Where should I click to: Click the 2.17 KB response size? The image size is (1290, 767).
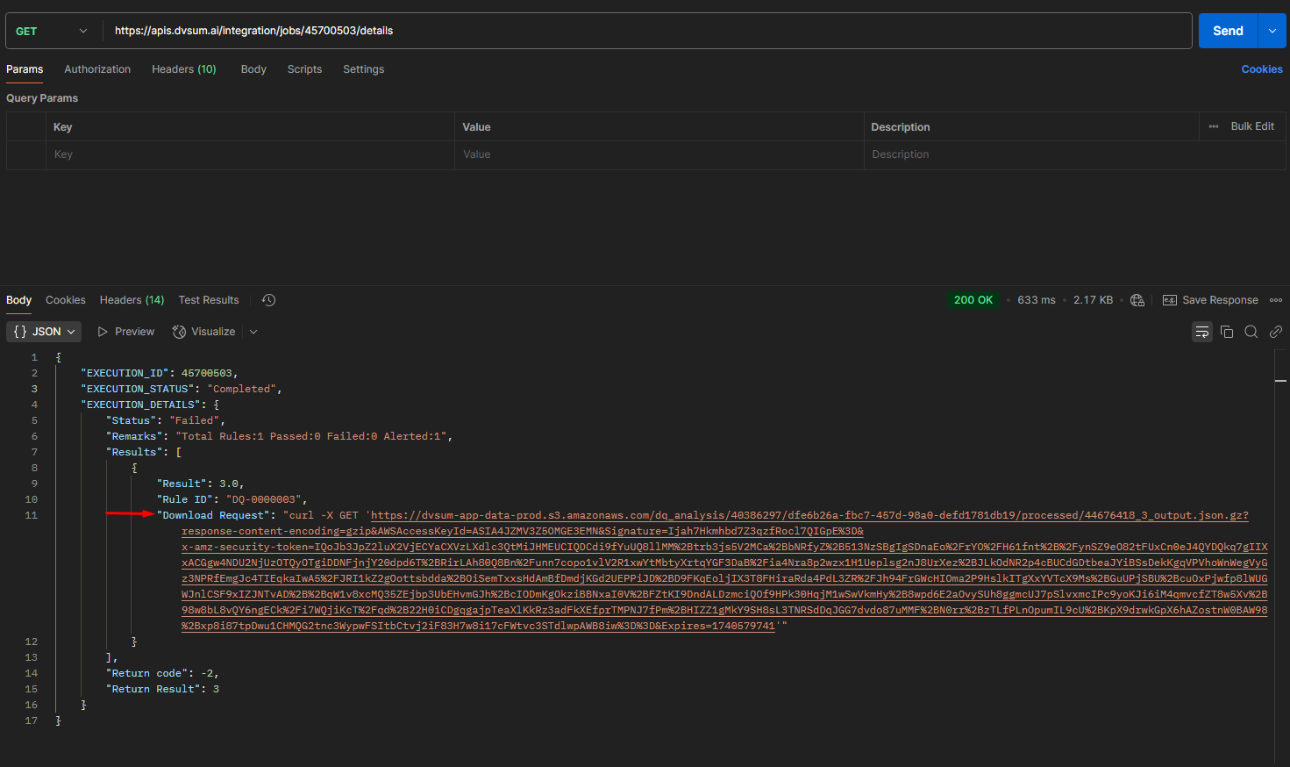click(x=1093, y=300)
